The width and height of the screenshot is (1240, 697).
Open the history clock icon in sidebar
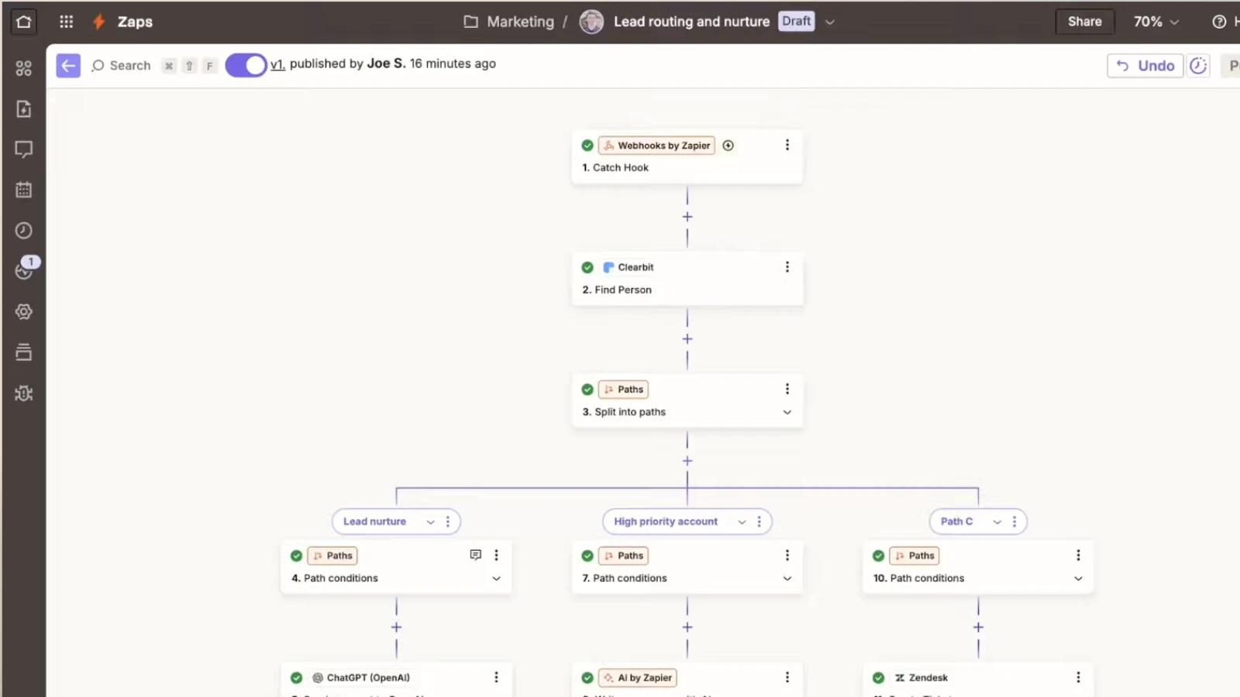tap(24, 231)
